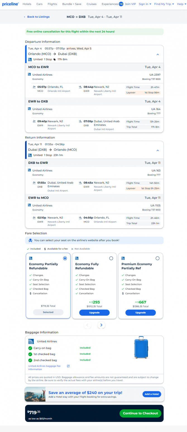This screenshot has width=187, height=432.
Task: Click the seat icon in seat selection notice
Action: coord(30,240)
